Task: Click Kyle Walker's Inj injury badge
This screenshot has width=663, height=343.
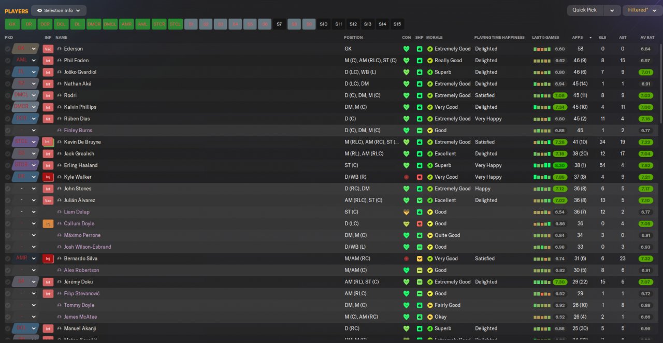Action: coord(48,177)
